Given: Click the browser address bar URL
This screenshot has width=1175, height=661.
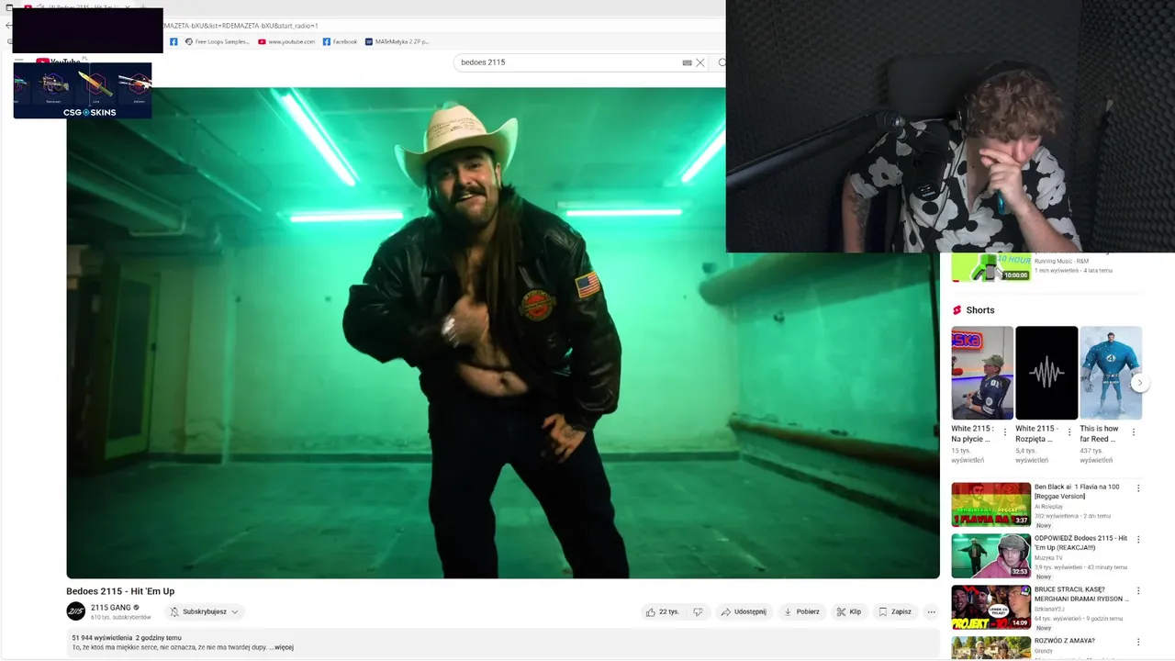Looking at the screenshot, I should (241, 26).
